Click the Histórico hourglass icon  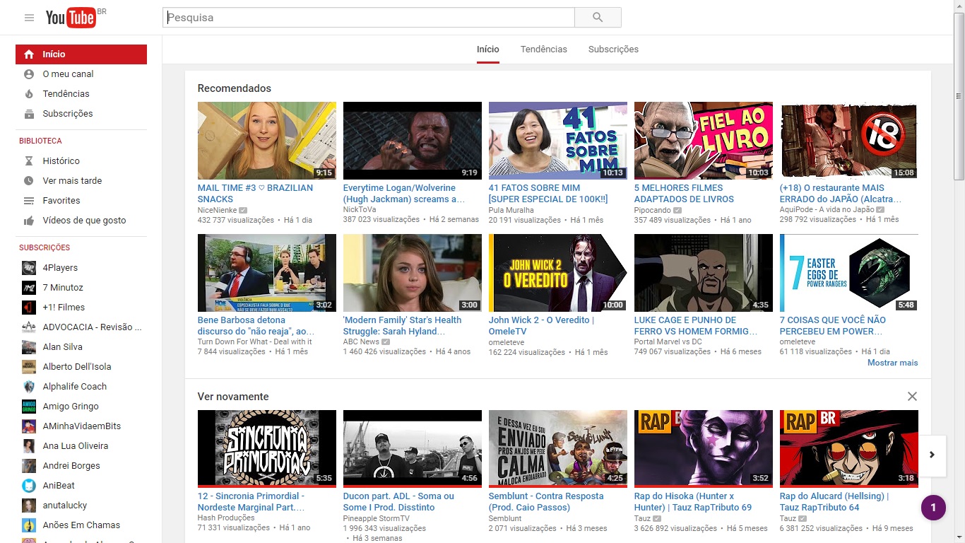click(29, 161)
